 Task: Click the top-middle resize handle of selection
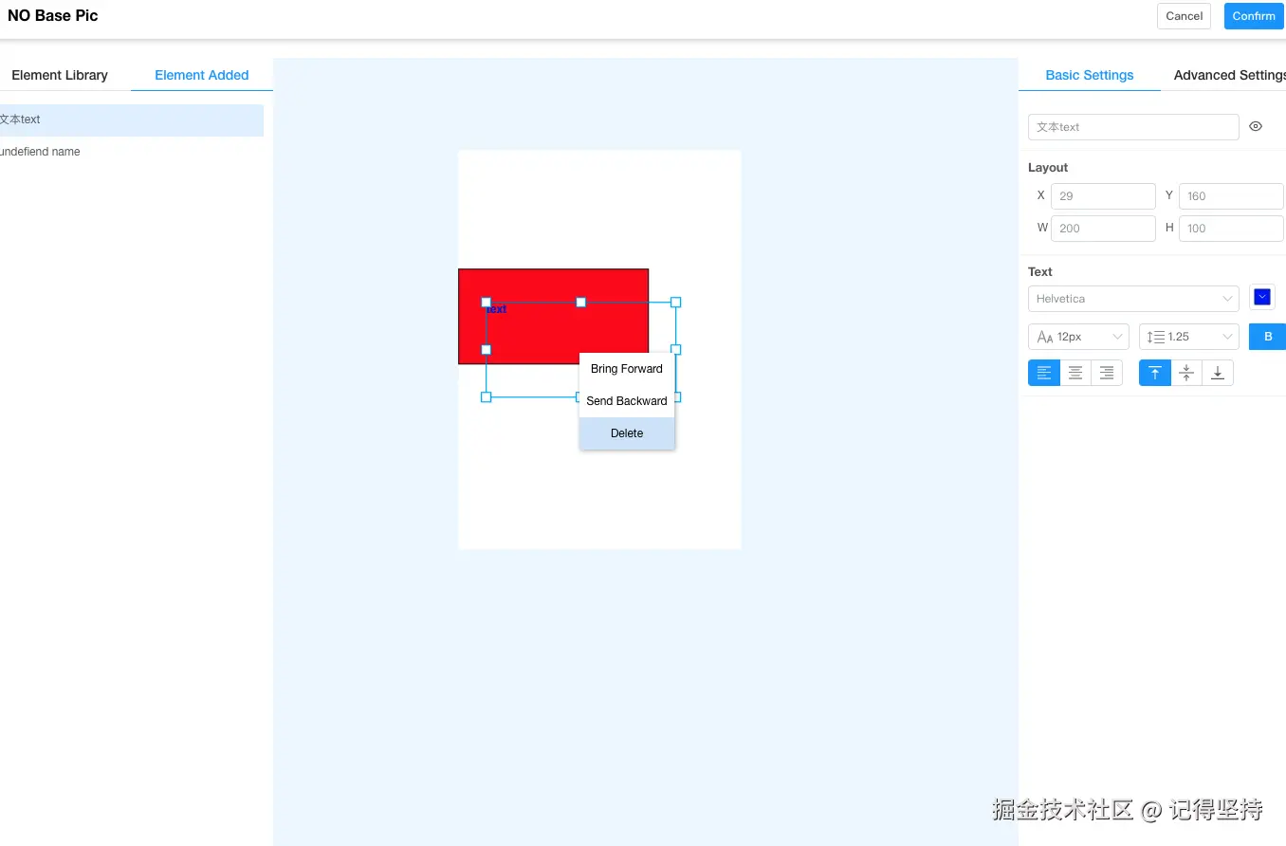581,303
